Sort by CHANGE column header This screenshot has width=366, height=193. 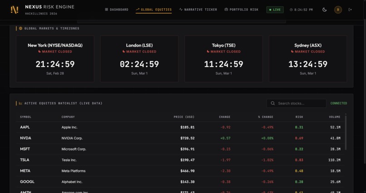[x=224, y=117]
